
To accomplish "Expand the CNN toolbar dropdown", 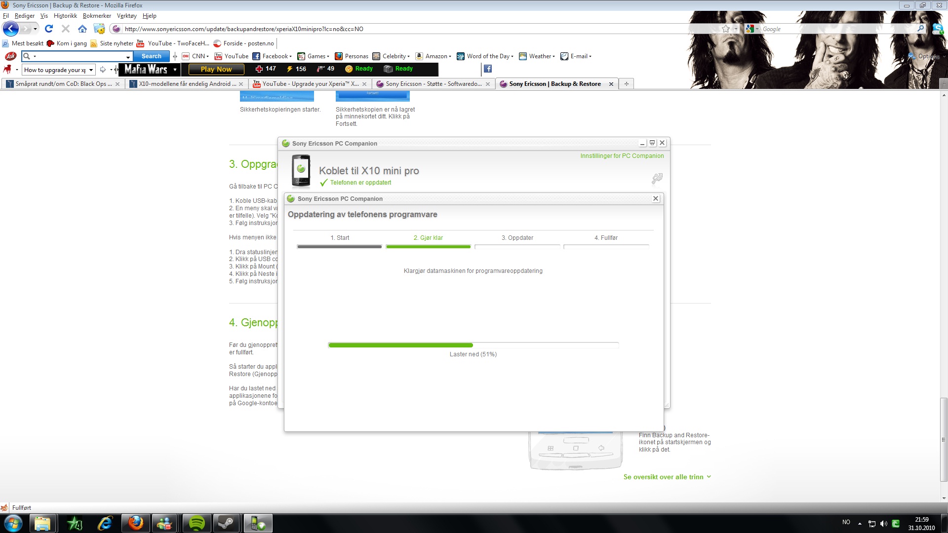I will tap(208, 56).
